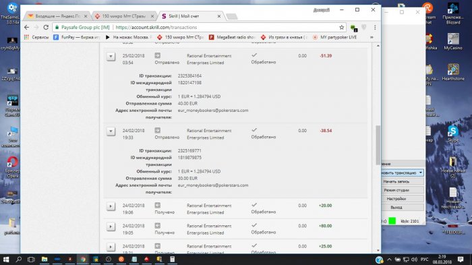Viewport: 472px width, 265px height.
Task: Open the Opera browser desktop shortcut
Action: (12, 167)
